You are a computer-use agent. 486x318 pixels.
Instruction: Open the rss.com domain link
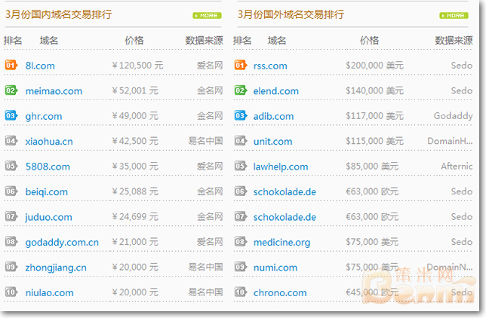270,66
